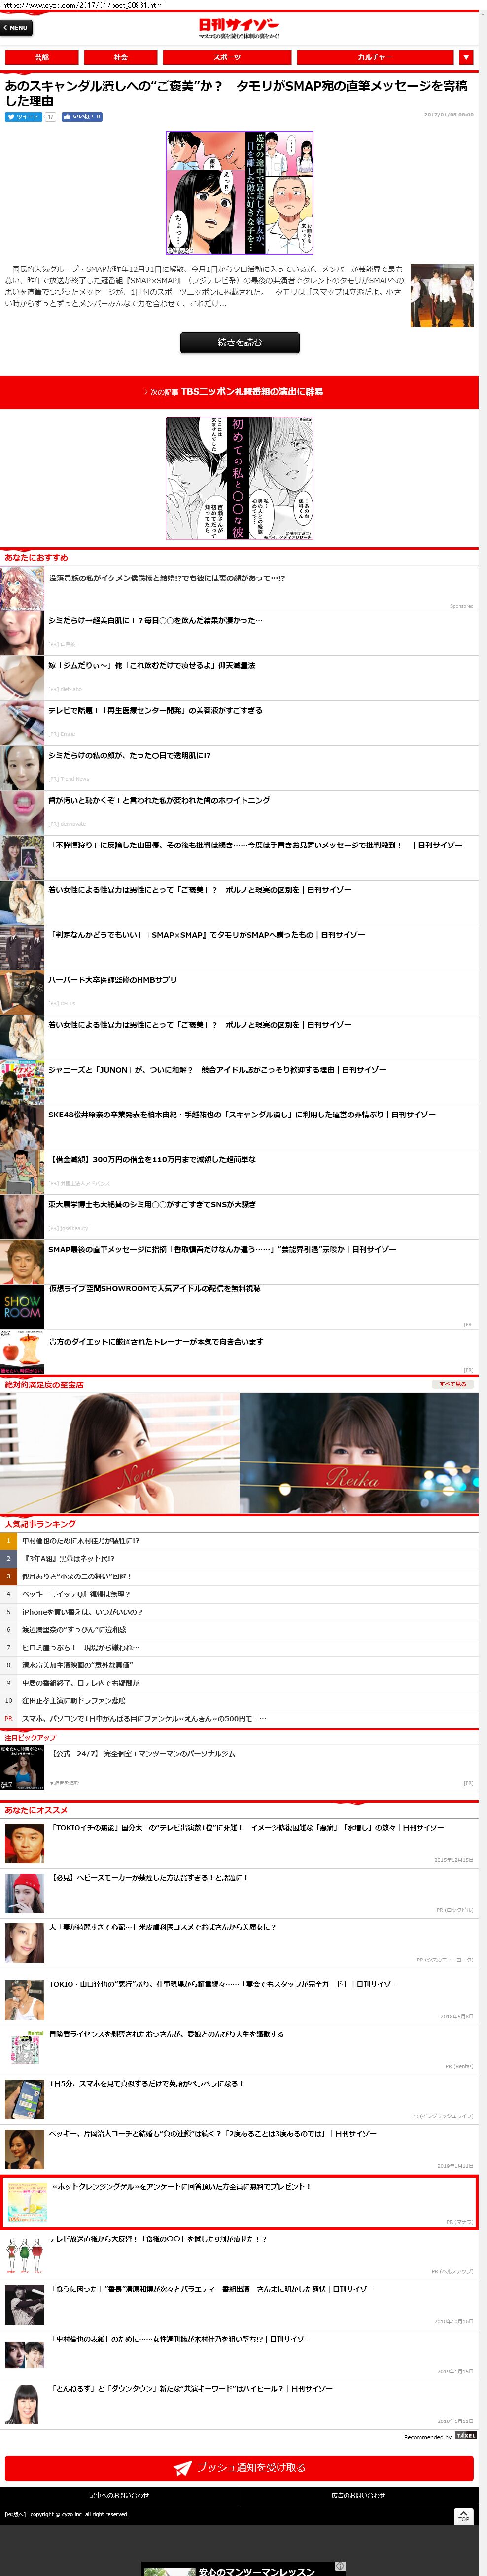The image size is (487, 2576).
Task: Click the 日刊サイゾー site logo
Action: pyautogui.click(x=240, y=27)
